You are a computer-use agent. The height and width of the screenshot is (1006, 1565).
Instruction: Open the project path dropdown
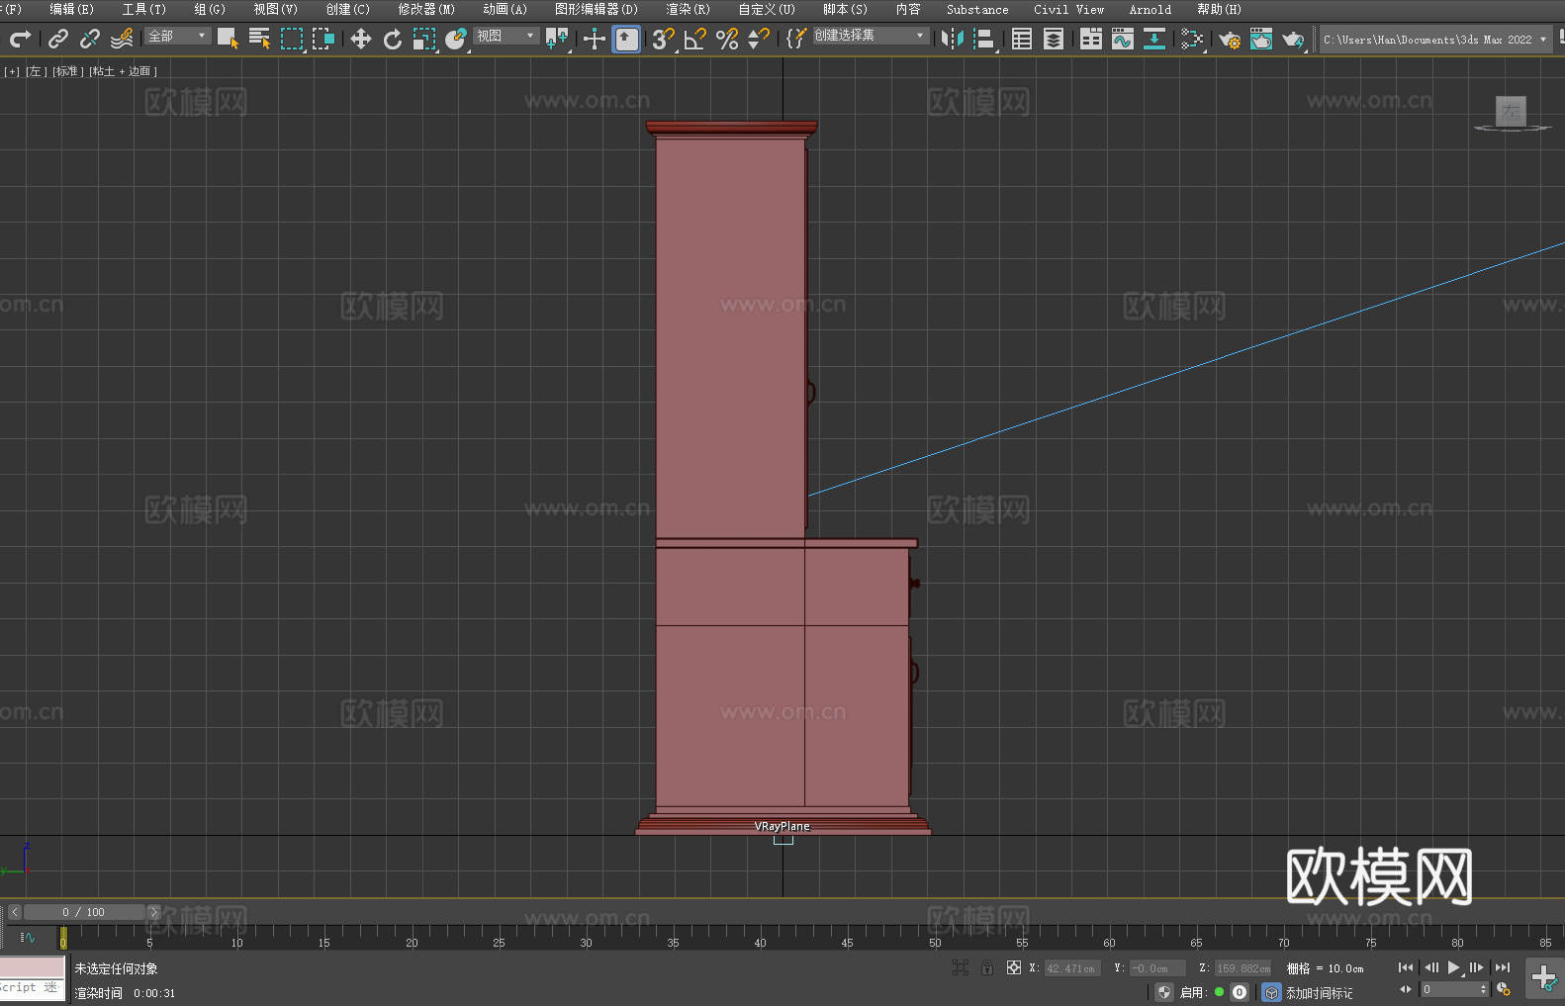coord(1435,40)
